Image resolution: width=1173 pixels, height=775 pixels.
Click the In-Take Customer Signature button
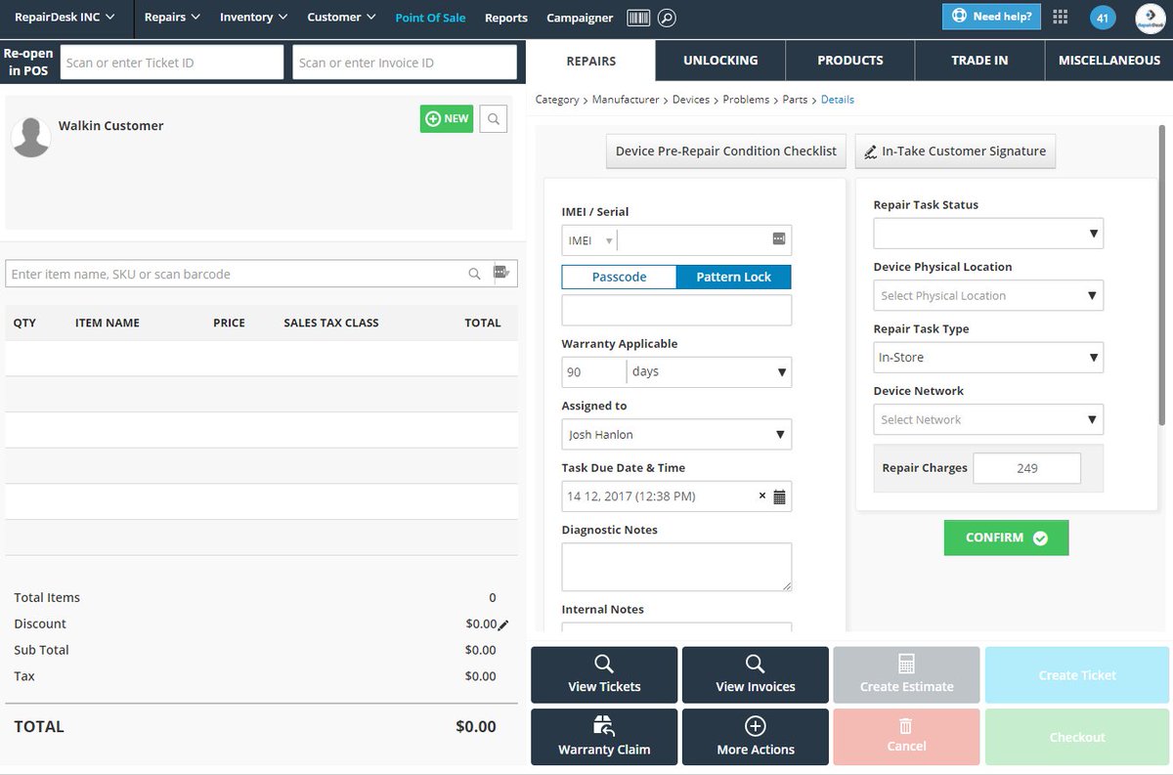[x=955, y=151]
